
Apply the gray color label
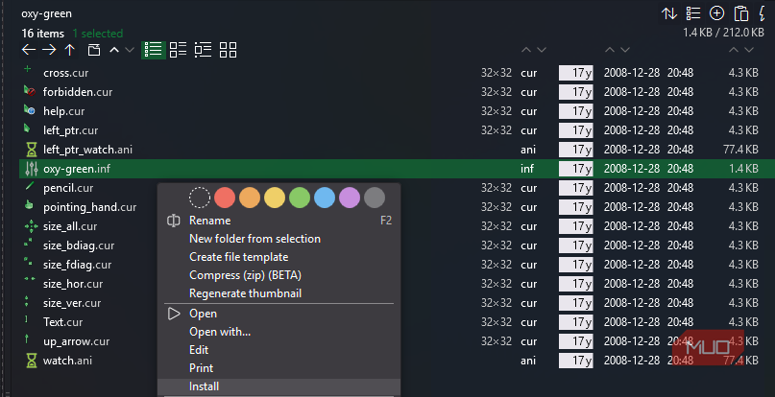tap(375, 198)
